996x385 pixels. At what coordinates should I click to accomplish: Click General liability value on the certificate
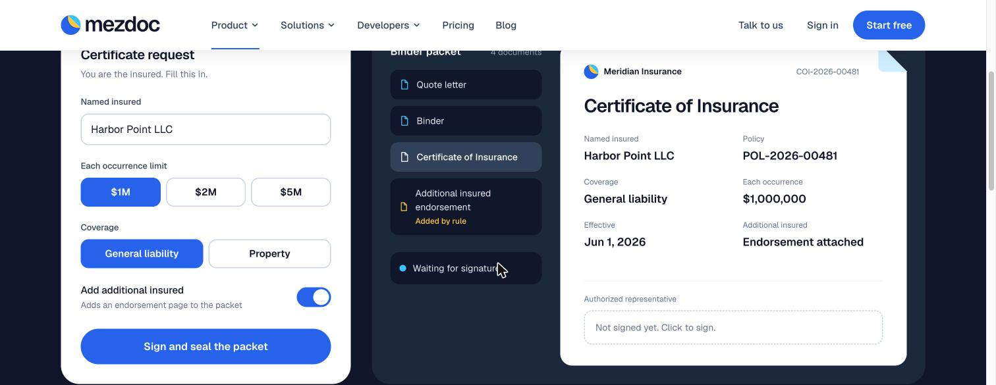click(626, 199)
